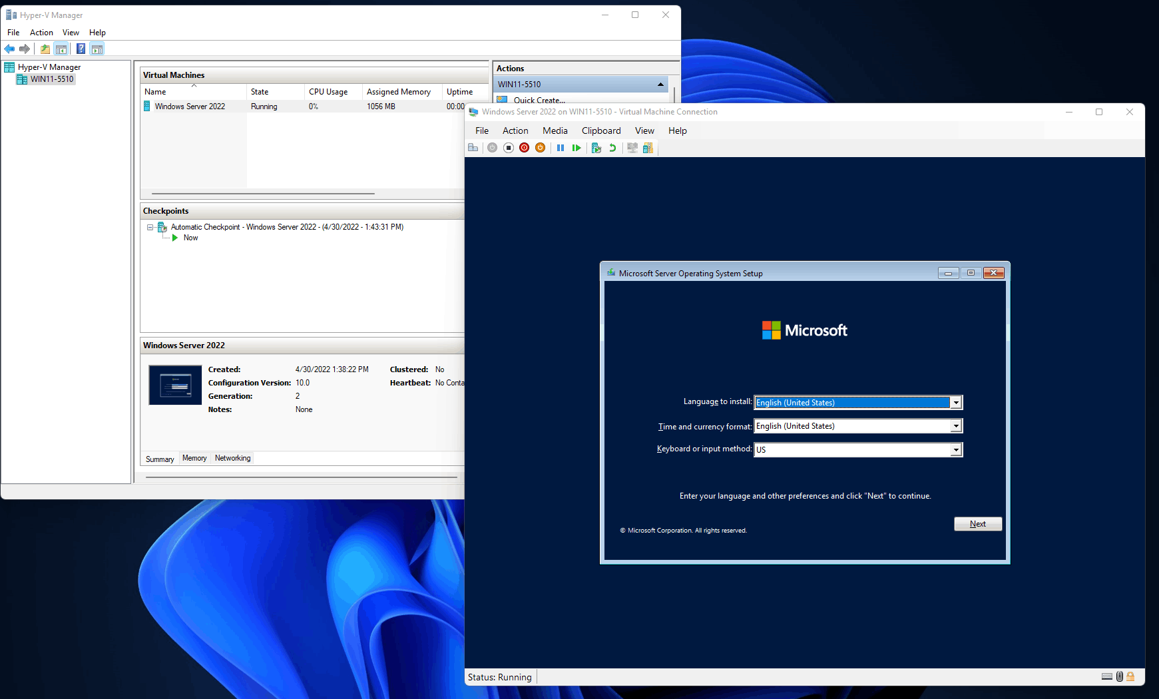Select the WIN11-5510 server tree node
The width and height of the screenshot is (1159, 699).
(52, 79)
